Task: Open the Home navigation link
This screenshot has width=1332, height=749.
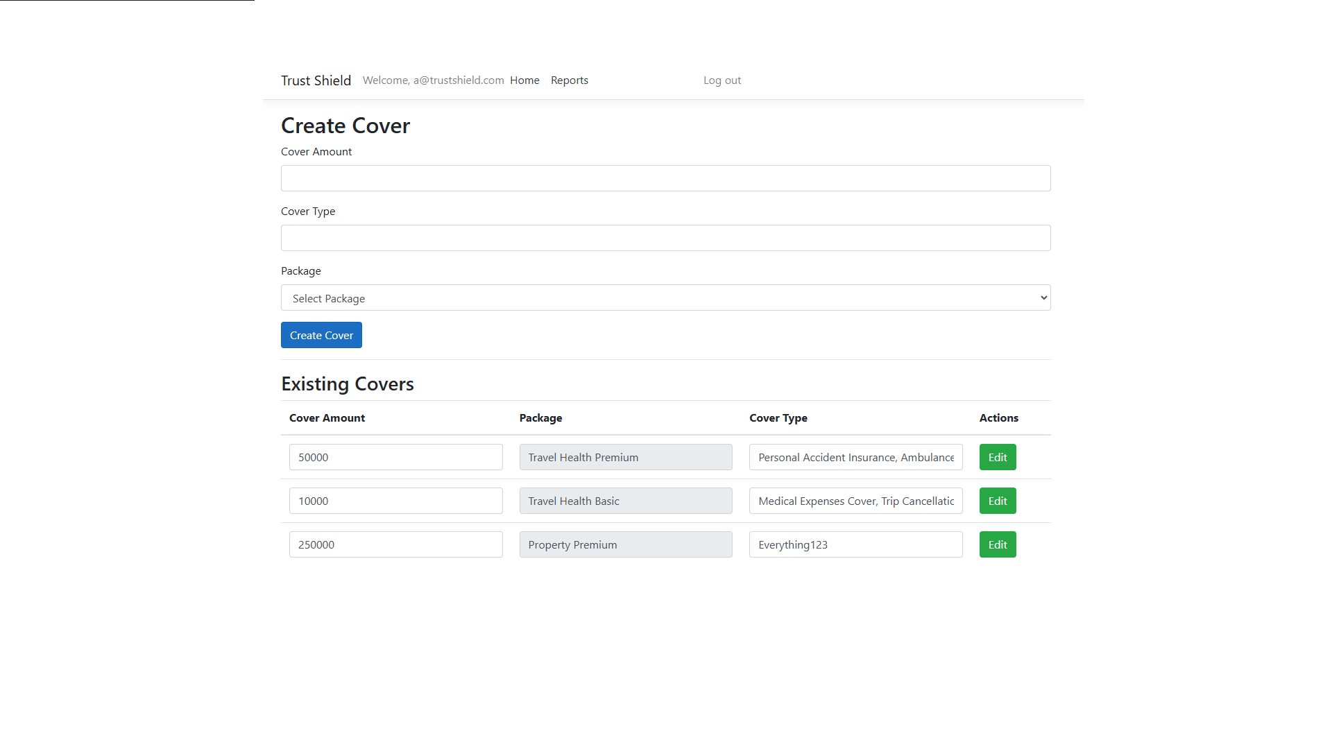Action: tap(524, 80)
